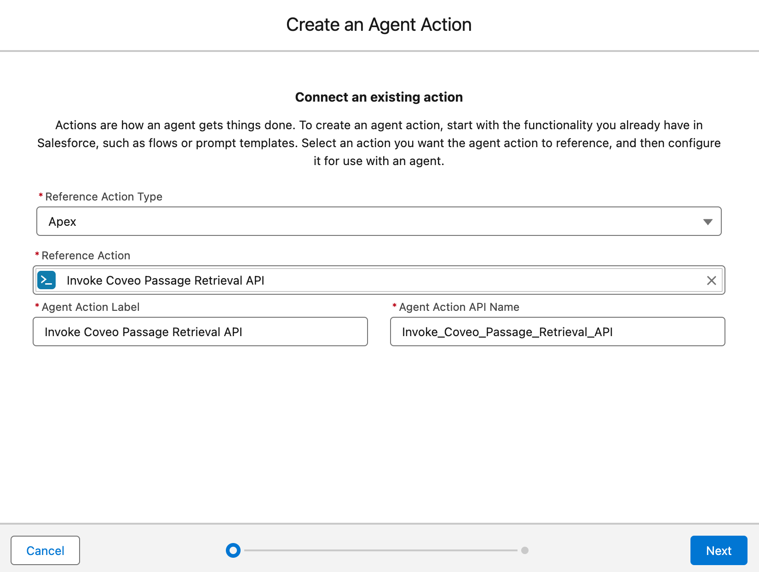Clear the selected Reference Action with X

pyautogui.click(x=711, y=280)
